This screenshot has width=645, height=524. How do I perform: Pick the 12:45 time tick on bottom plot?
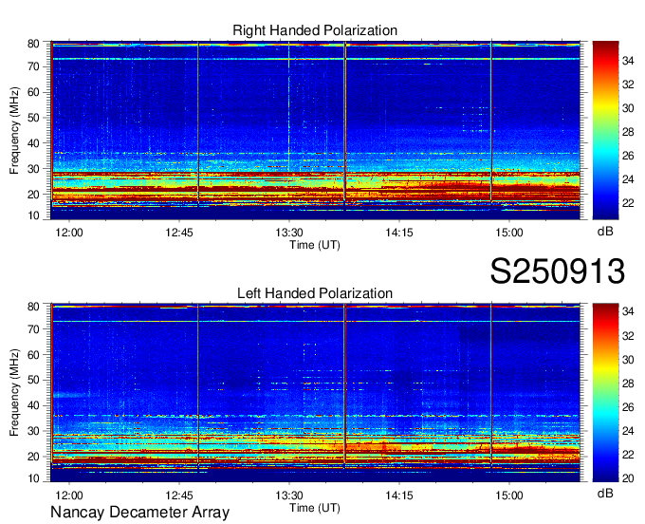coord(179,496)
